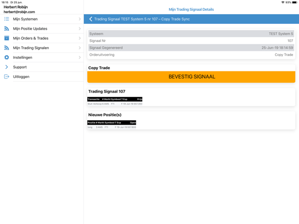This screenshot has width=299, height=224.
Task: Select the Orderuitvoering row
Action: click(x=191, y=55)
